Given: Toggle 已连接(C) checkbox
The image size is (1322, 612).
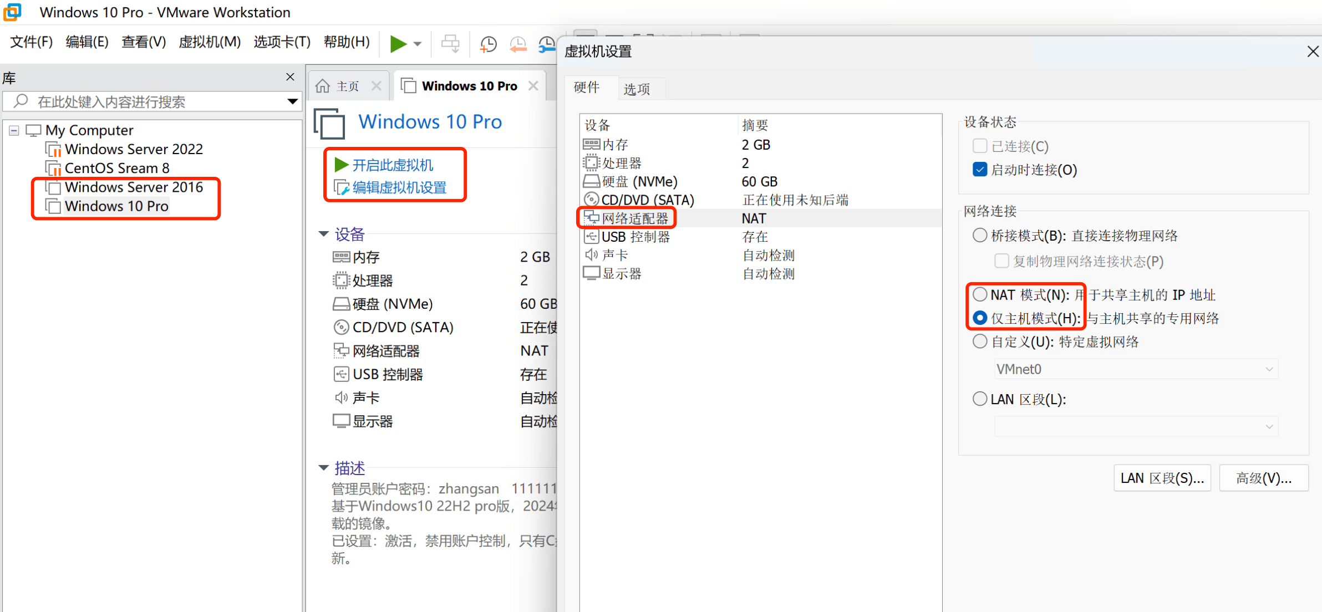Looking at the screenshot, I should tap(980, 146).
